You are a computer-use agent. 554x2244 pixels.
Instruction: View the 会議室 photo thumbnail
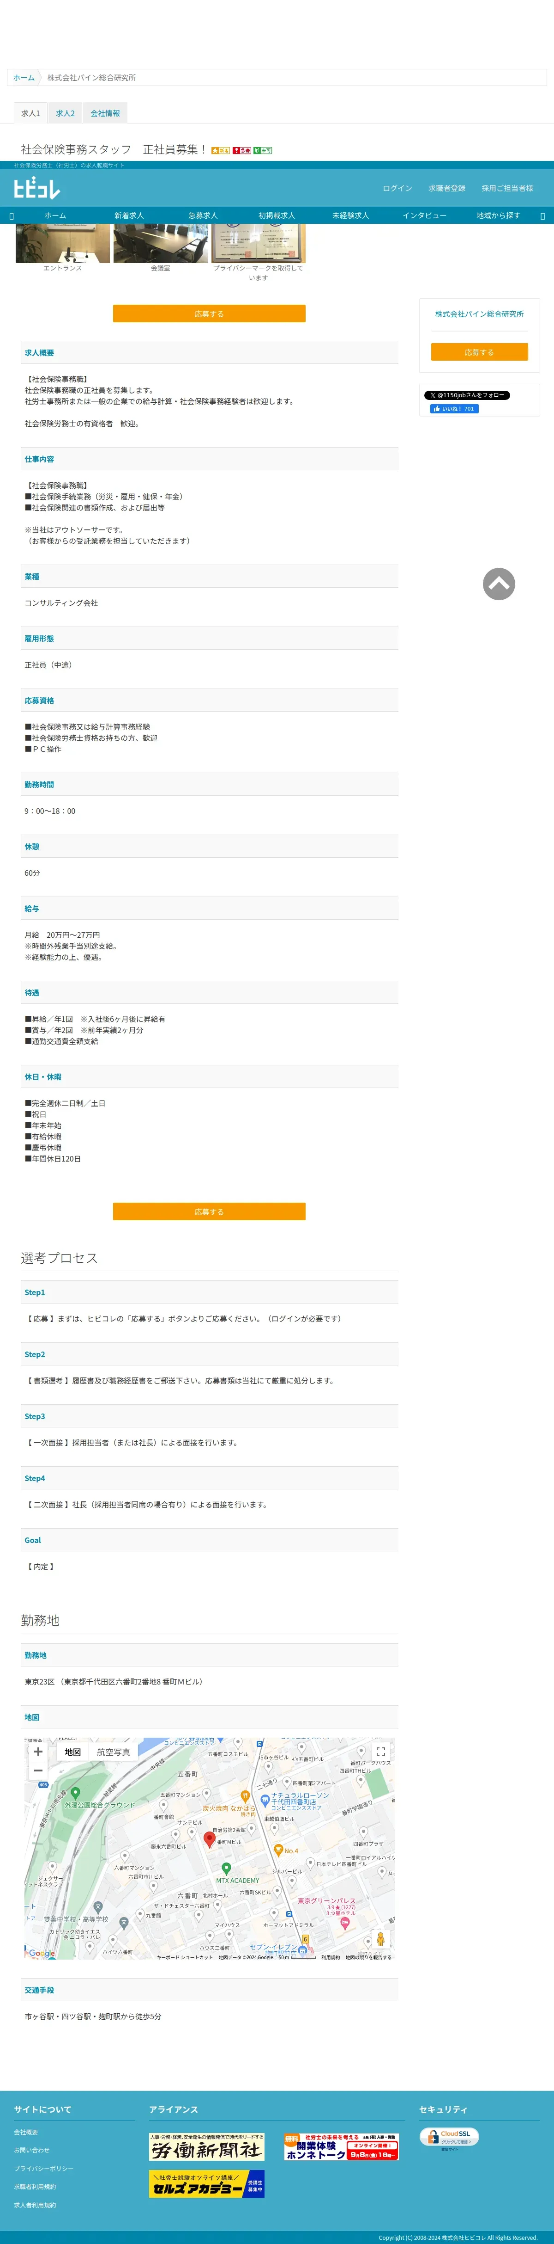click(161, 244)
